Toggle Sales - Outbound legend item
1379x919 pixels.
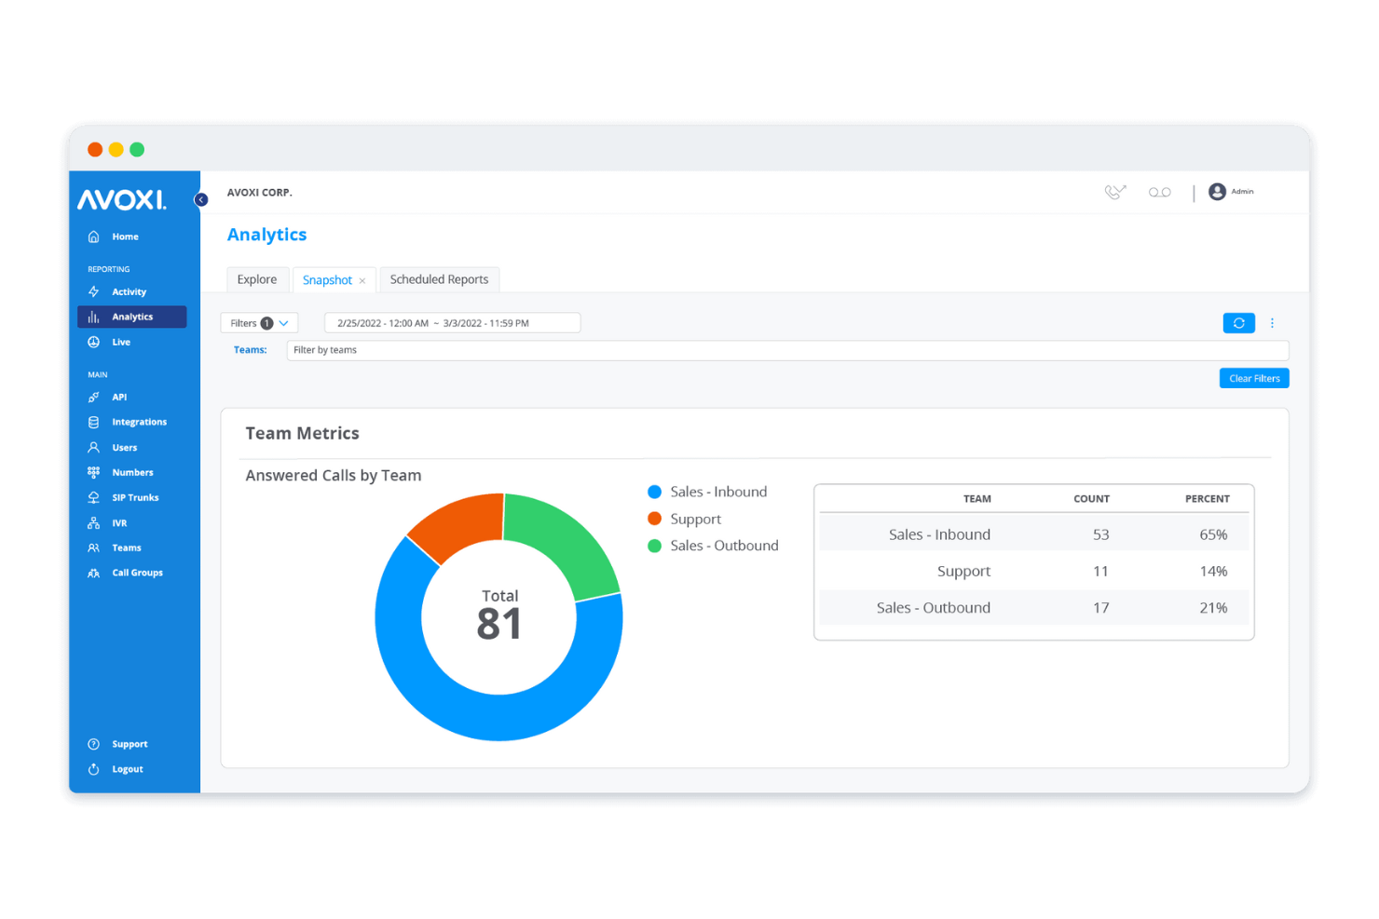[713, 546]
